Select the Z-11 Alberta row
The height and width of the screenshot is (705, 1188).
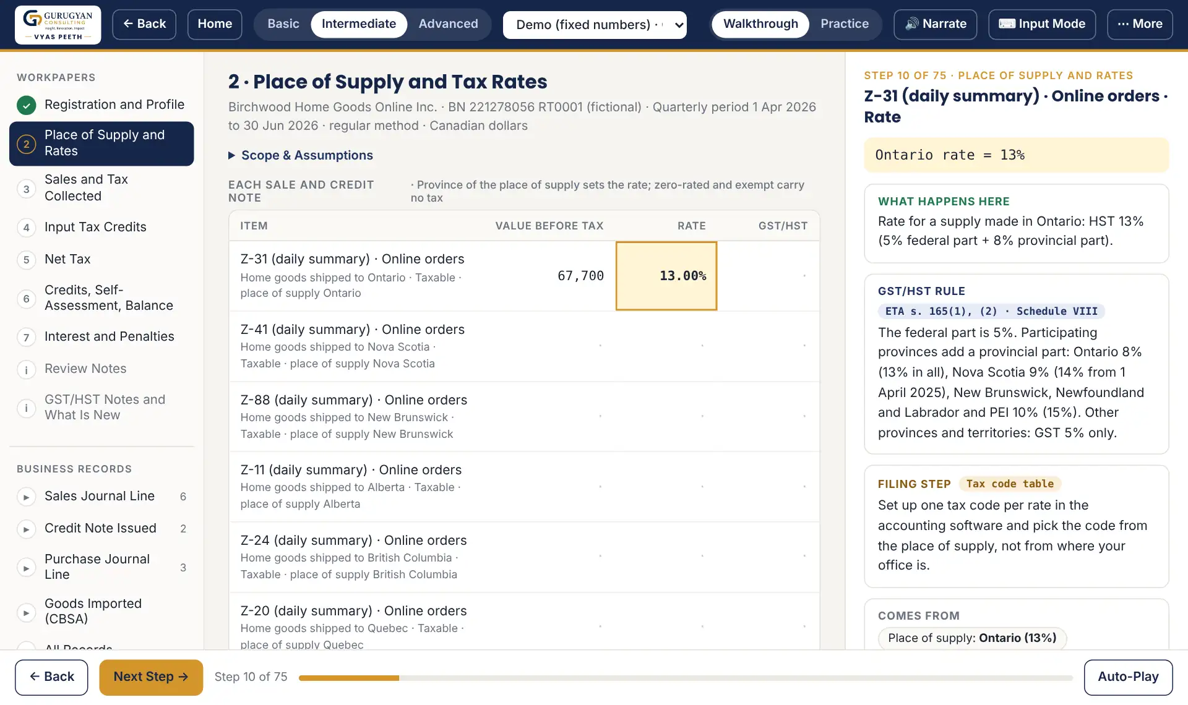click(524, 487)
